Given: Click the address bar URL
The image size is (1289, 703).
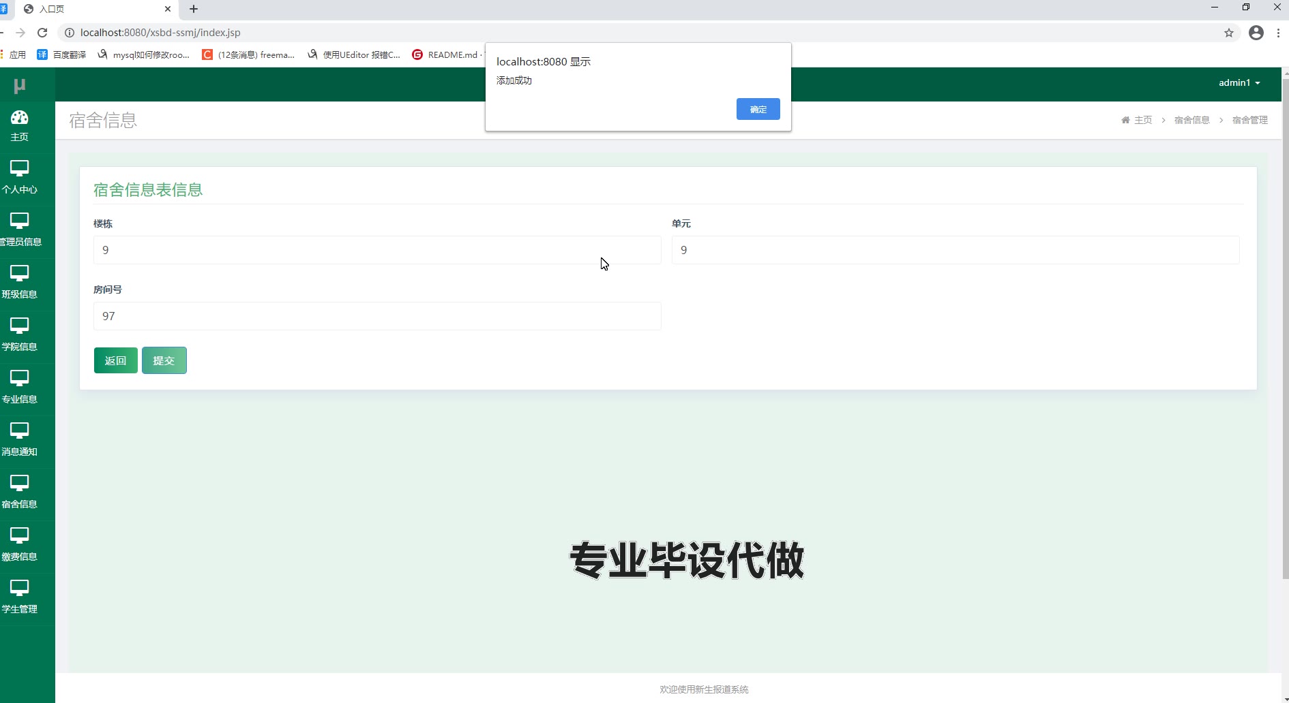Looking at the screenshot, I should tap(160, 33).
